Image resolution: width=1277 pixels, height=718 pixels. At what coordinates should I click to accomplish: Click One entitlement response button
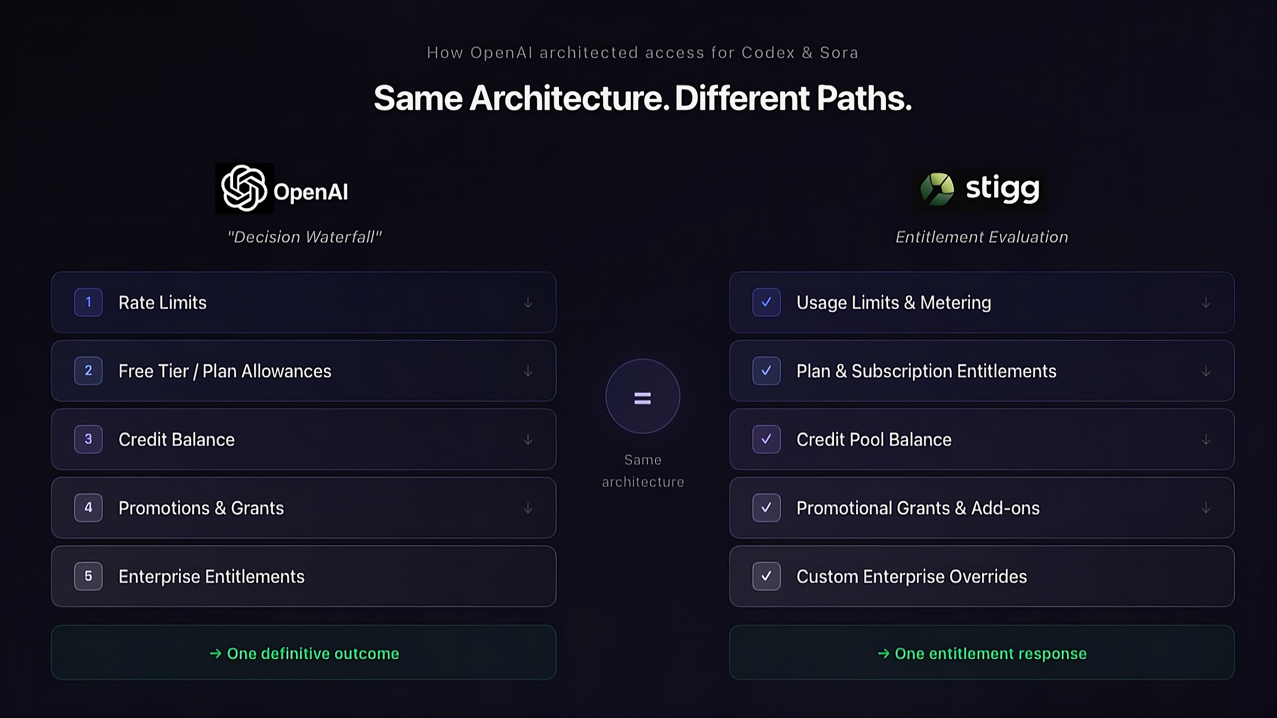[x=982, y=653]
